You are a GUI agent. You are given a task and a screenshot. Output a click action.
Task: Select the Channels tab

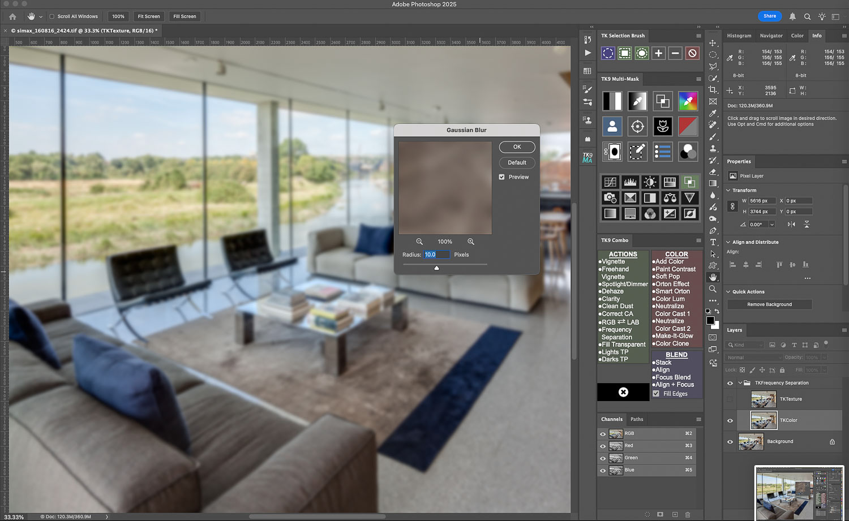pyautogui.click(x=612, y=420)
